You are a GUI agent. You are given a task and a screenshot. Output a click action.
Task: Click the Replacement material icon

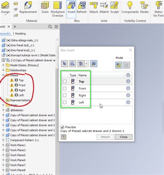click(x=28, y=5)
